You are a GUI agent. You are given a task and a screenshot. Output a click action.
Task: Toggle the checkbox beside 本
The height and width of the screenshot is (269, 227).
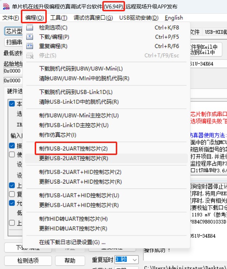click(x=12, y=104)
